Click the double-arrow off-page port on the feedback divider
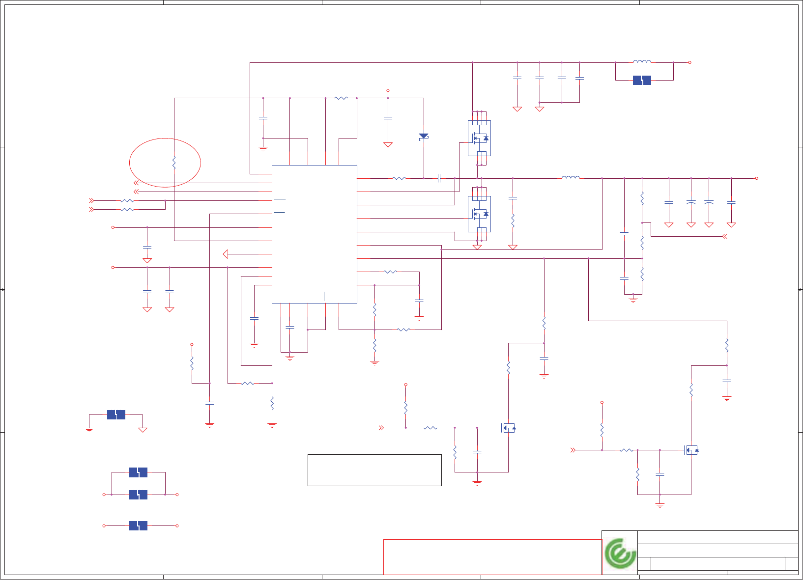 pos(724,236)
